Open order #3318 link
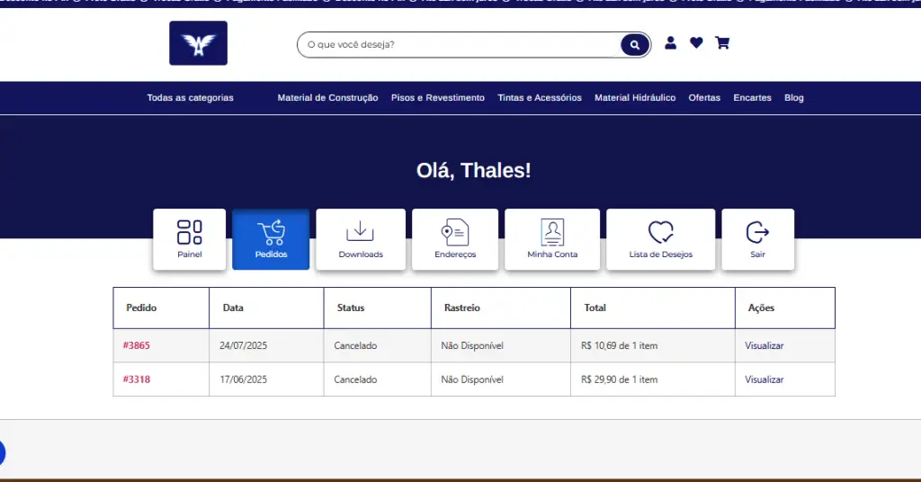This screenshot has width=921, height=482. [137, 379]
